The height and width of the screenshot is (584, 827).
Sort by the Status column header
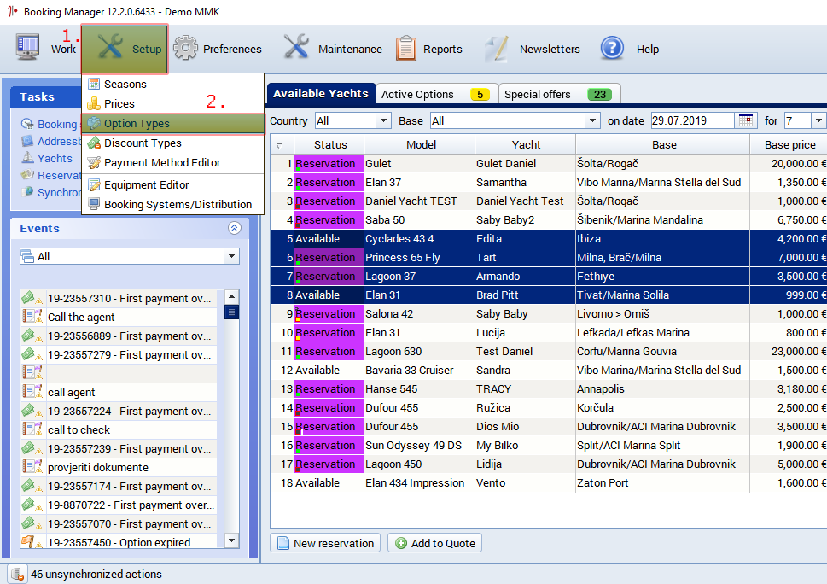pyautogui.click(x=330, y=144)
